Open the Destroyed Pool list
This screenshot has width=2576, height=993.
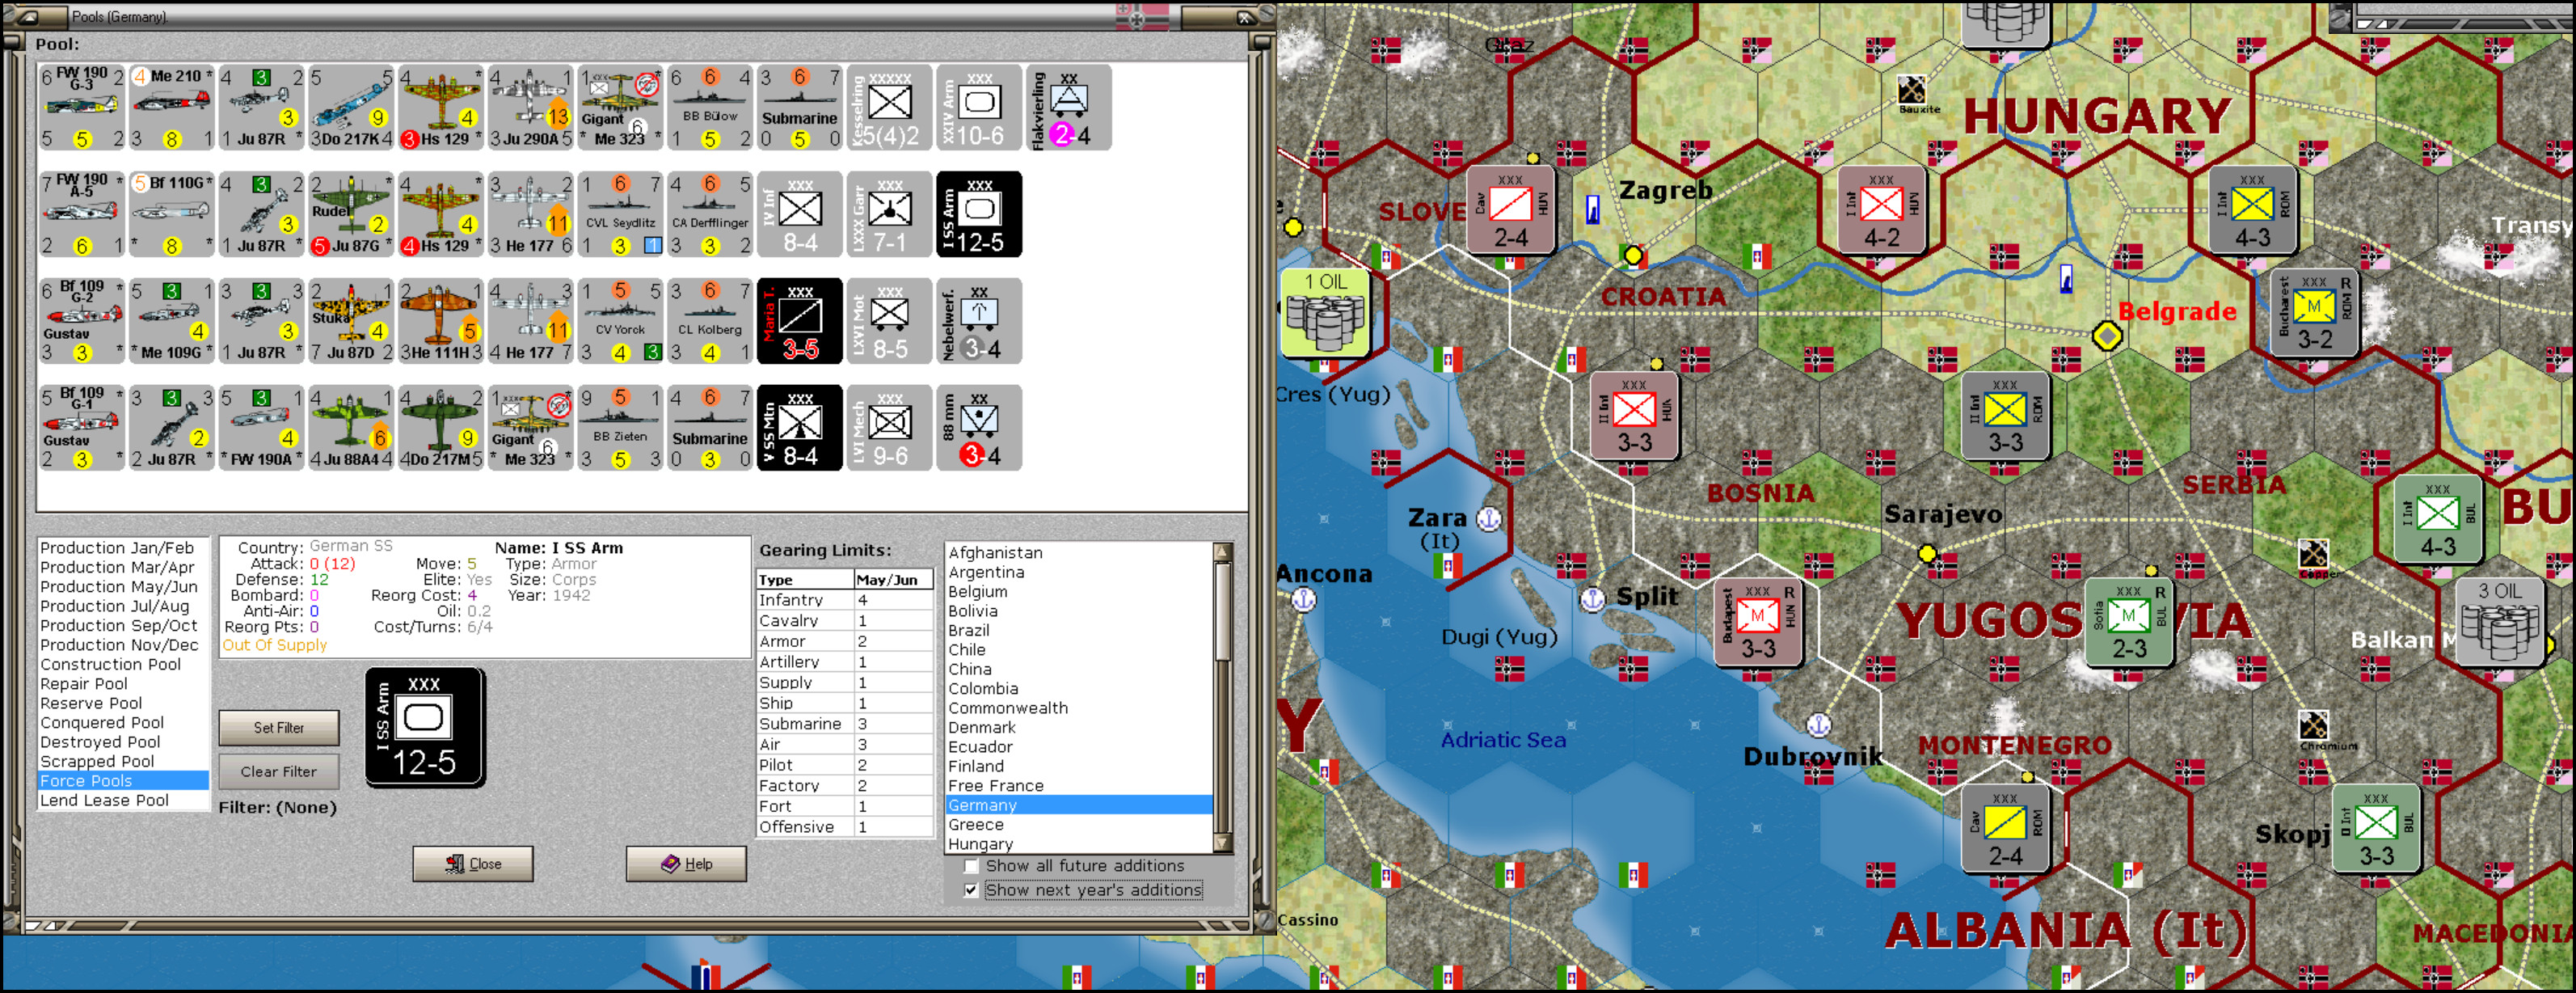[123, 742]
